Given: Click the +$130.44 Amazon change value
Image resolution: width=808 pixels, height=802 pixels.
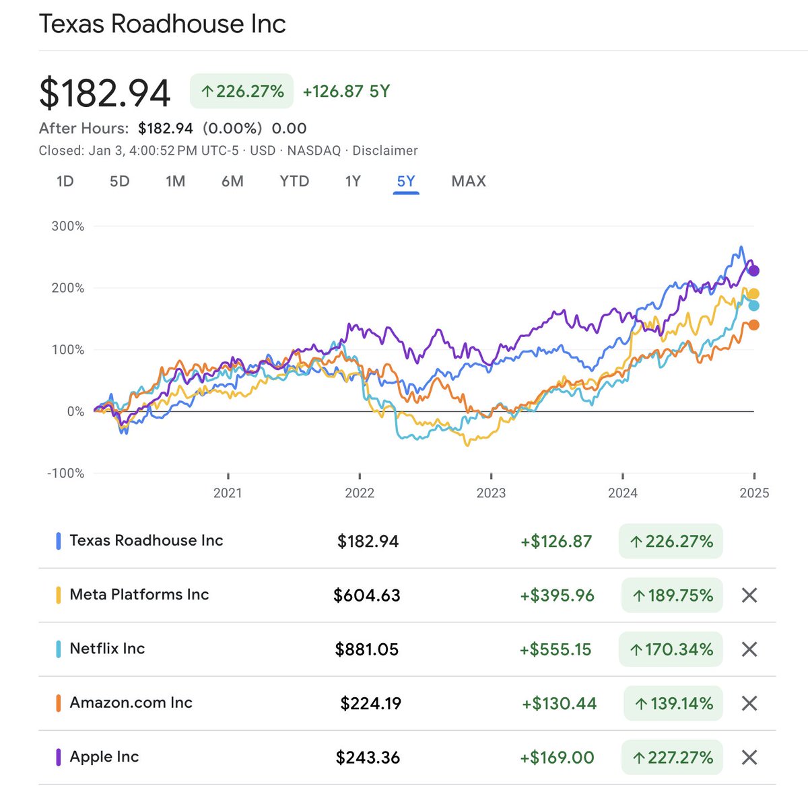Looking at the screenshot, I should 559,704.
